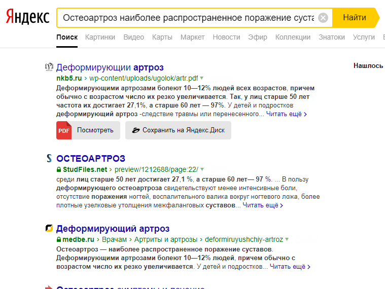
Task: Expand dropdown arrow after nkb5.ru URL
Action: tap(202, 78)
